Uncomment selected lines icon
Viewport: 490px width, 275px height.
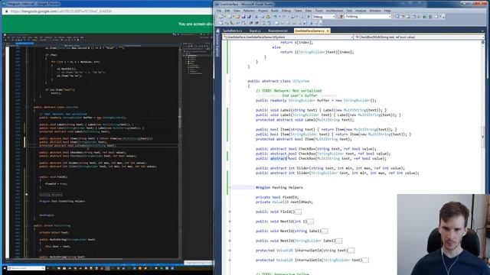[x=269, y=23]
